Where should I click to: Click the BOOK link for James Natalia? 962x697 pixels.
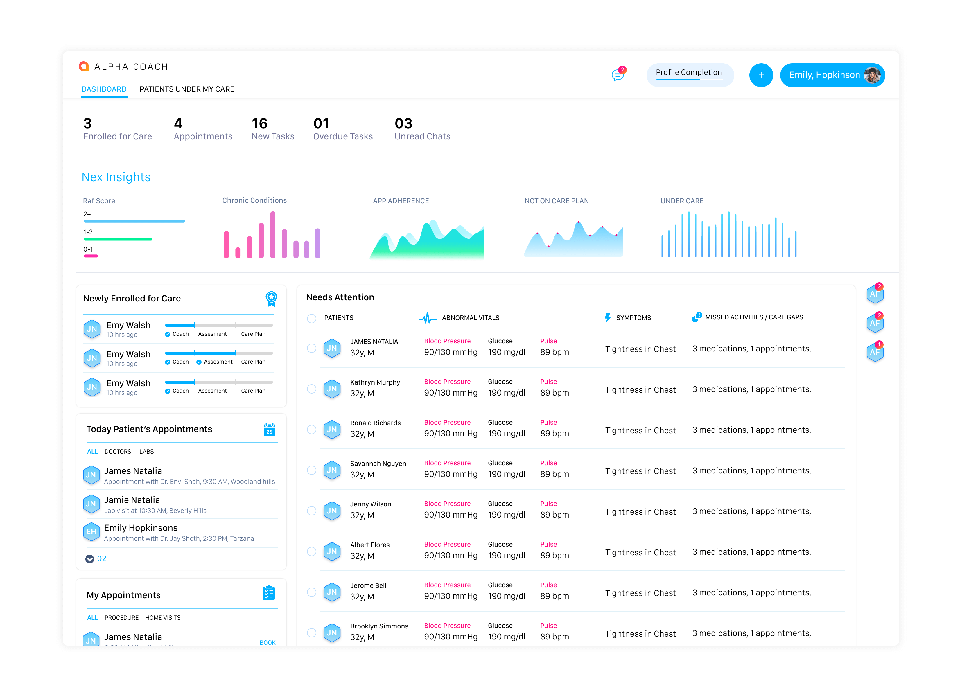(267, 643)
